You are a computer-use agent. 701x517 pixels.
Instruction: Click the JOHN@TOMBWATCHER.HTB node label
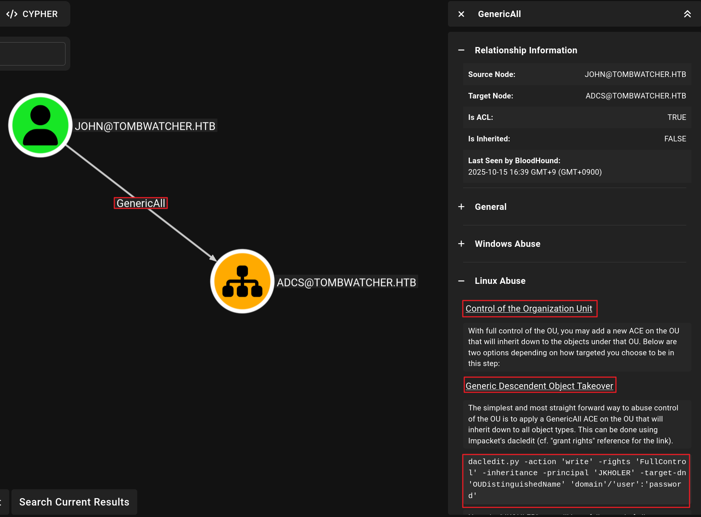click(145, 126)
